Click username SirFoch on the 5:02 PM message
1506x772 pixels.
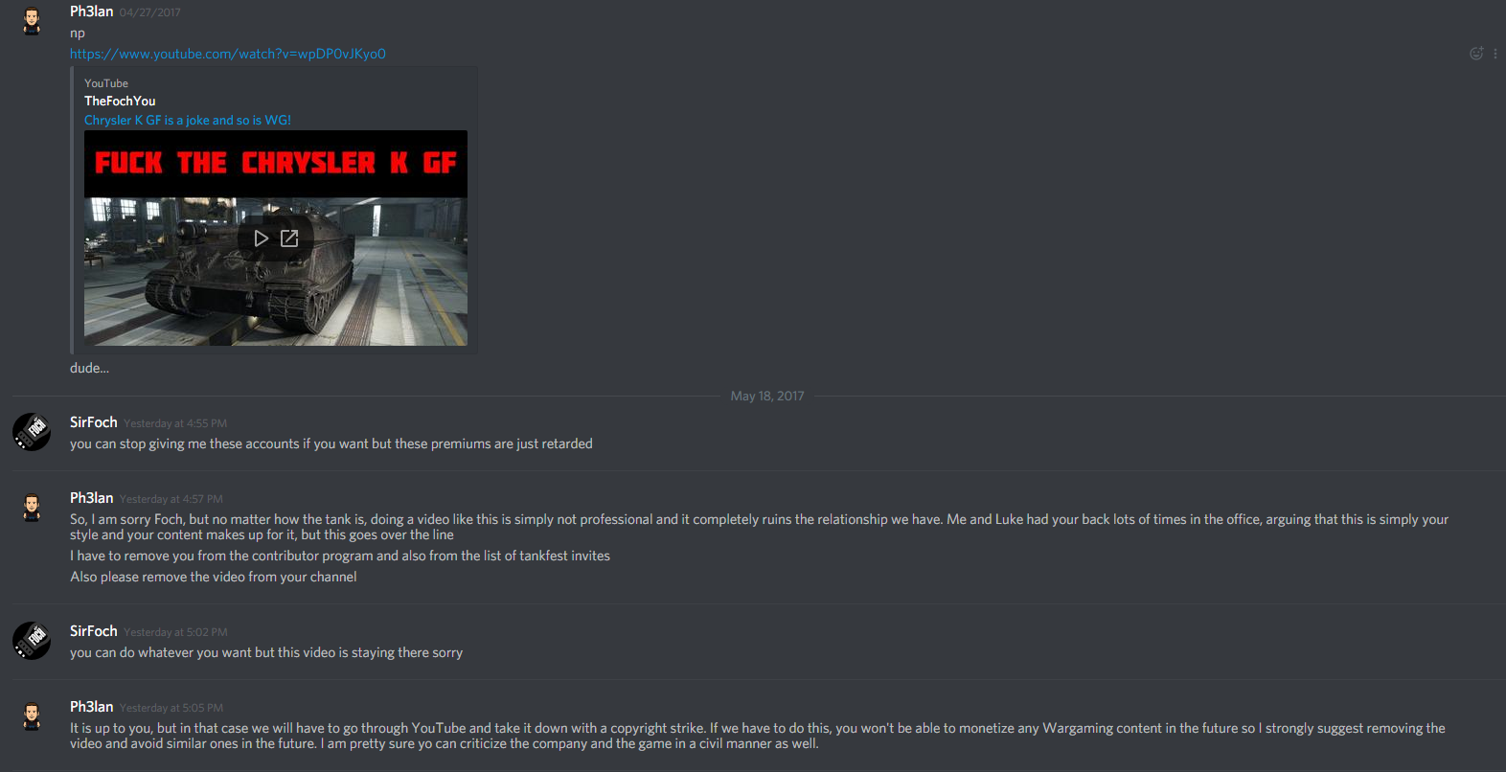(94, 631)
